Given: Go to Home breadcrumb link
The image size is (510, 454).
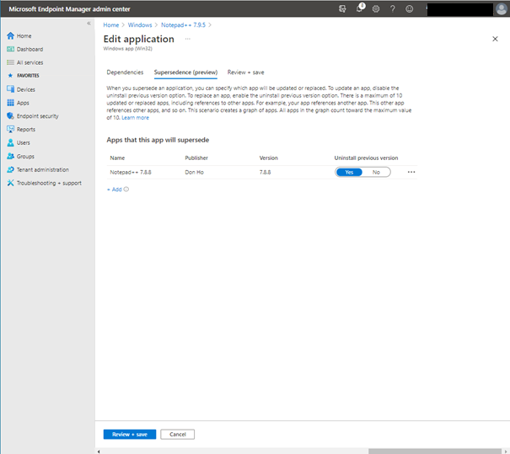Looking at the screenshot, I should point(111,25).
